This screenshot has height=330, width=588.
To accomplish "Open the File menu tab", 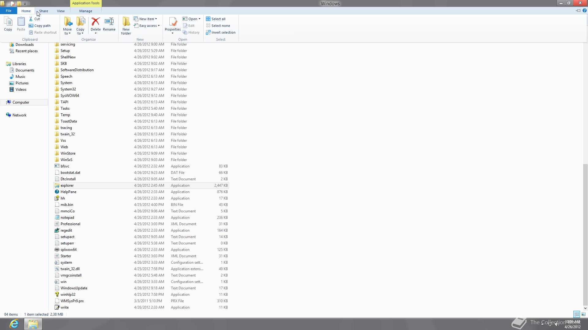I will point(9,11).
